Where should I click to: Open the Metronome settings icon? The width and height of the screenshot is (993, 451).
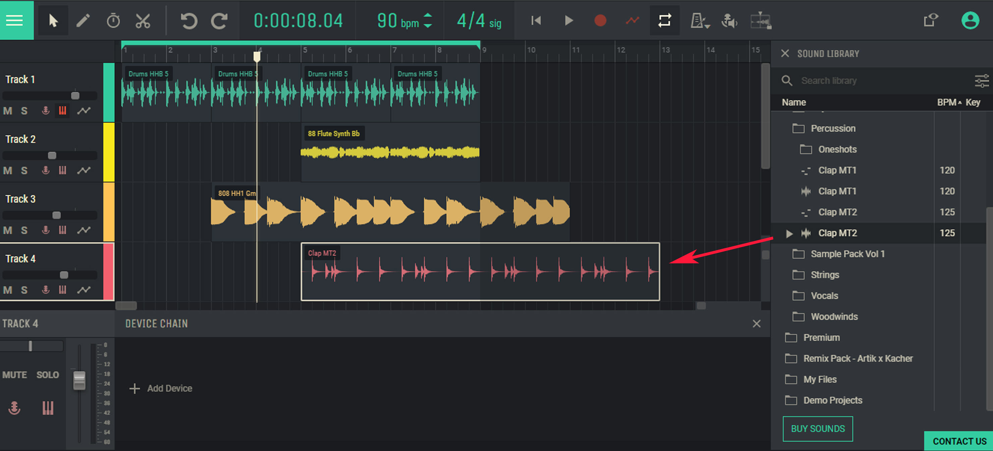700,20
